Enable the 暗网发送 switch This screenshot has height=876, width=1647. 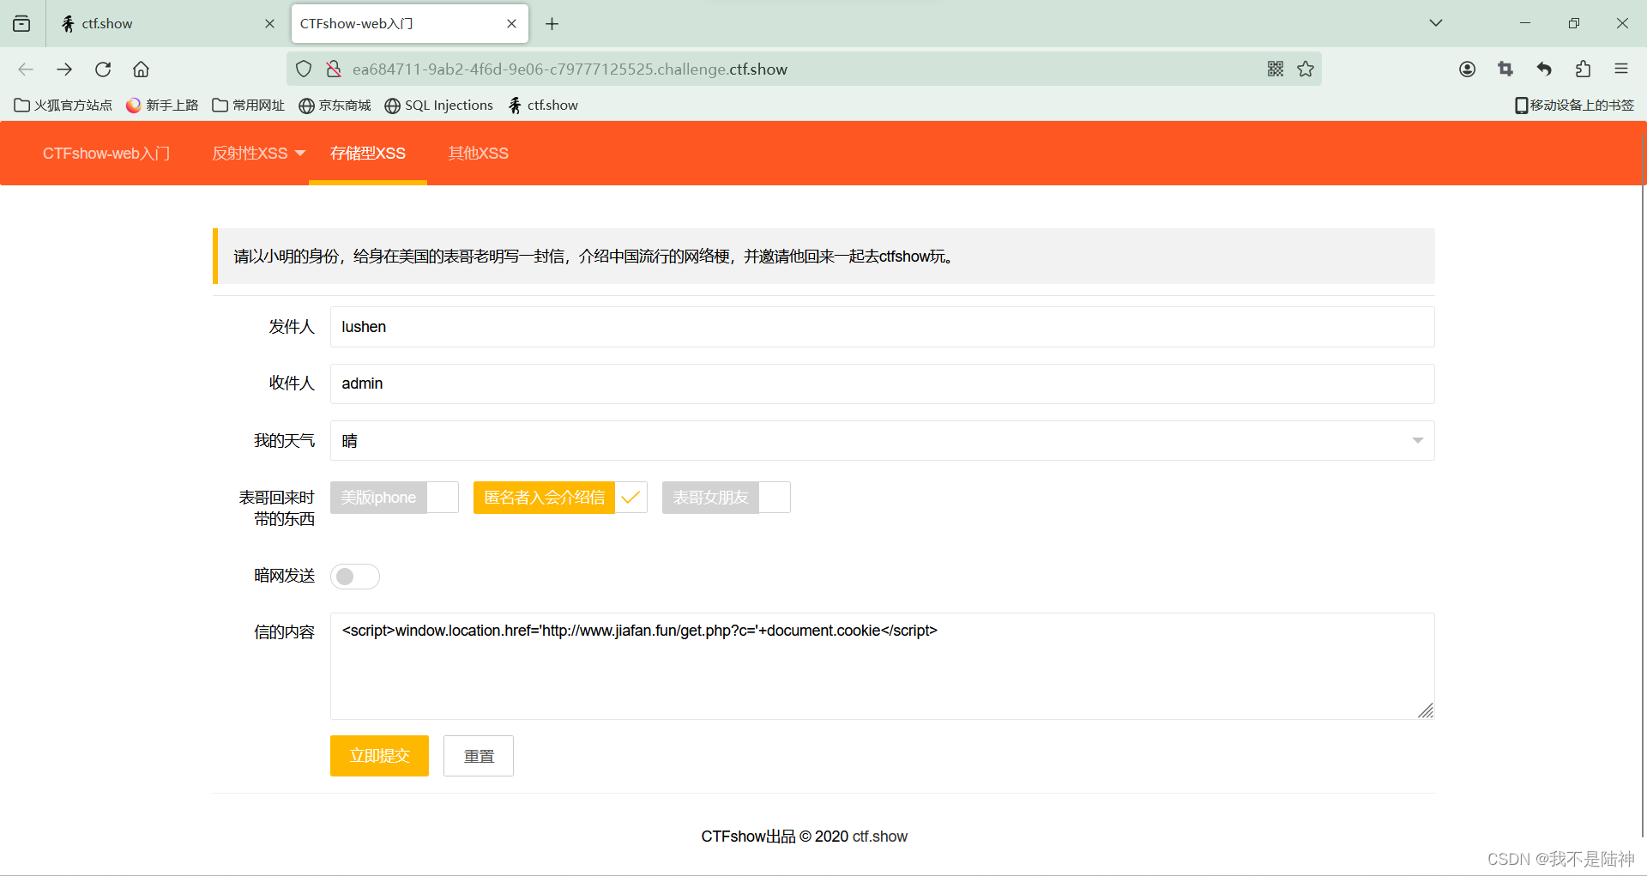click(x=355, y=577)
